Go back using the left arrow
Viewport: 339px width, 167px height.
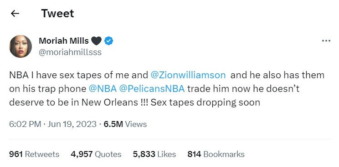15,14
